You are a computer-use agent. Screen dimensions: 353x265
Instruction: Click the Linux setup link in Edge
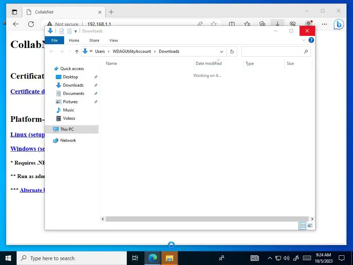click(x=28, y=135)
